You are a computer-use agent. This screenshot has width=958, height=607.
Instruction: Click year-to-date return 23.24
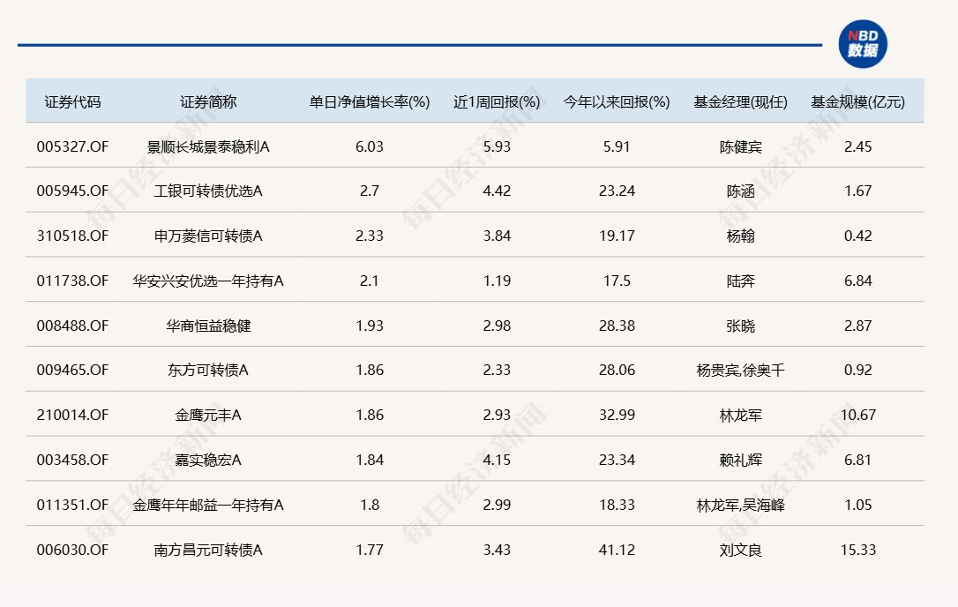617,191
